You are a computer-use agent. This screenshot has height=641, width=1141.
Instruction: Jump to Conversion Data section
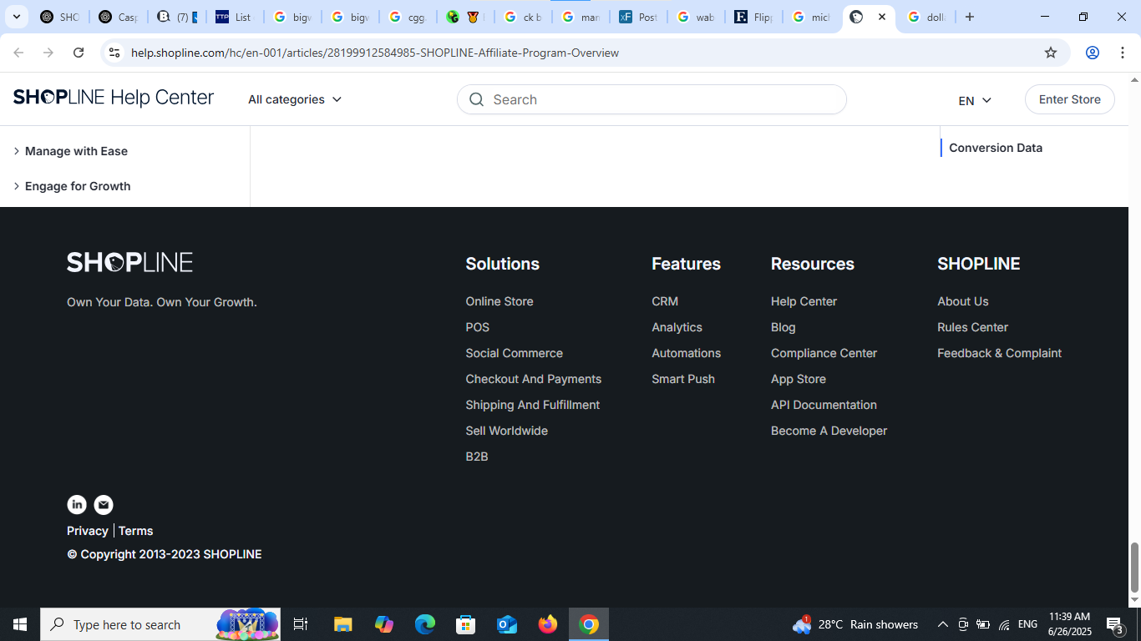point(996,148)
